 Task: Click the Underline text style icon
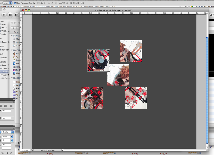pyautogui.click(x=7, y=153)
